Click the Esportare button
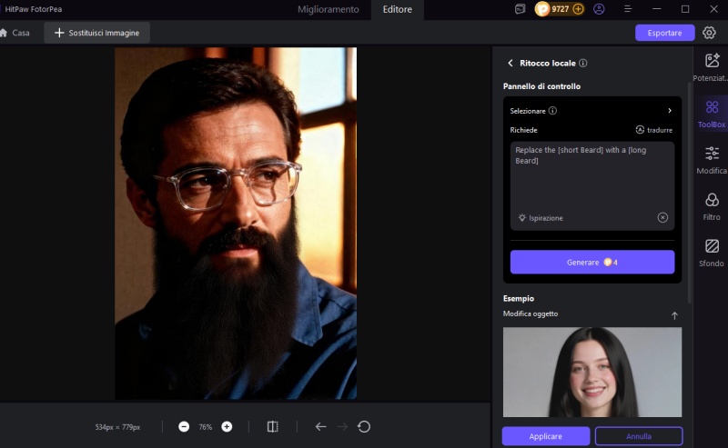Viewport: 728px width, 448px height. point(664,33)
